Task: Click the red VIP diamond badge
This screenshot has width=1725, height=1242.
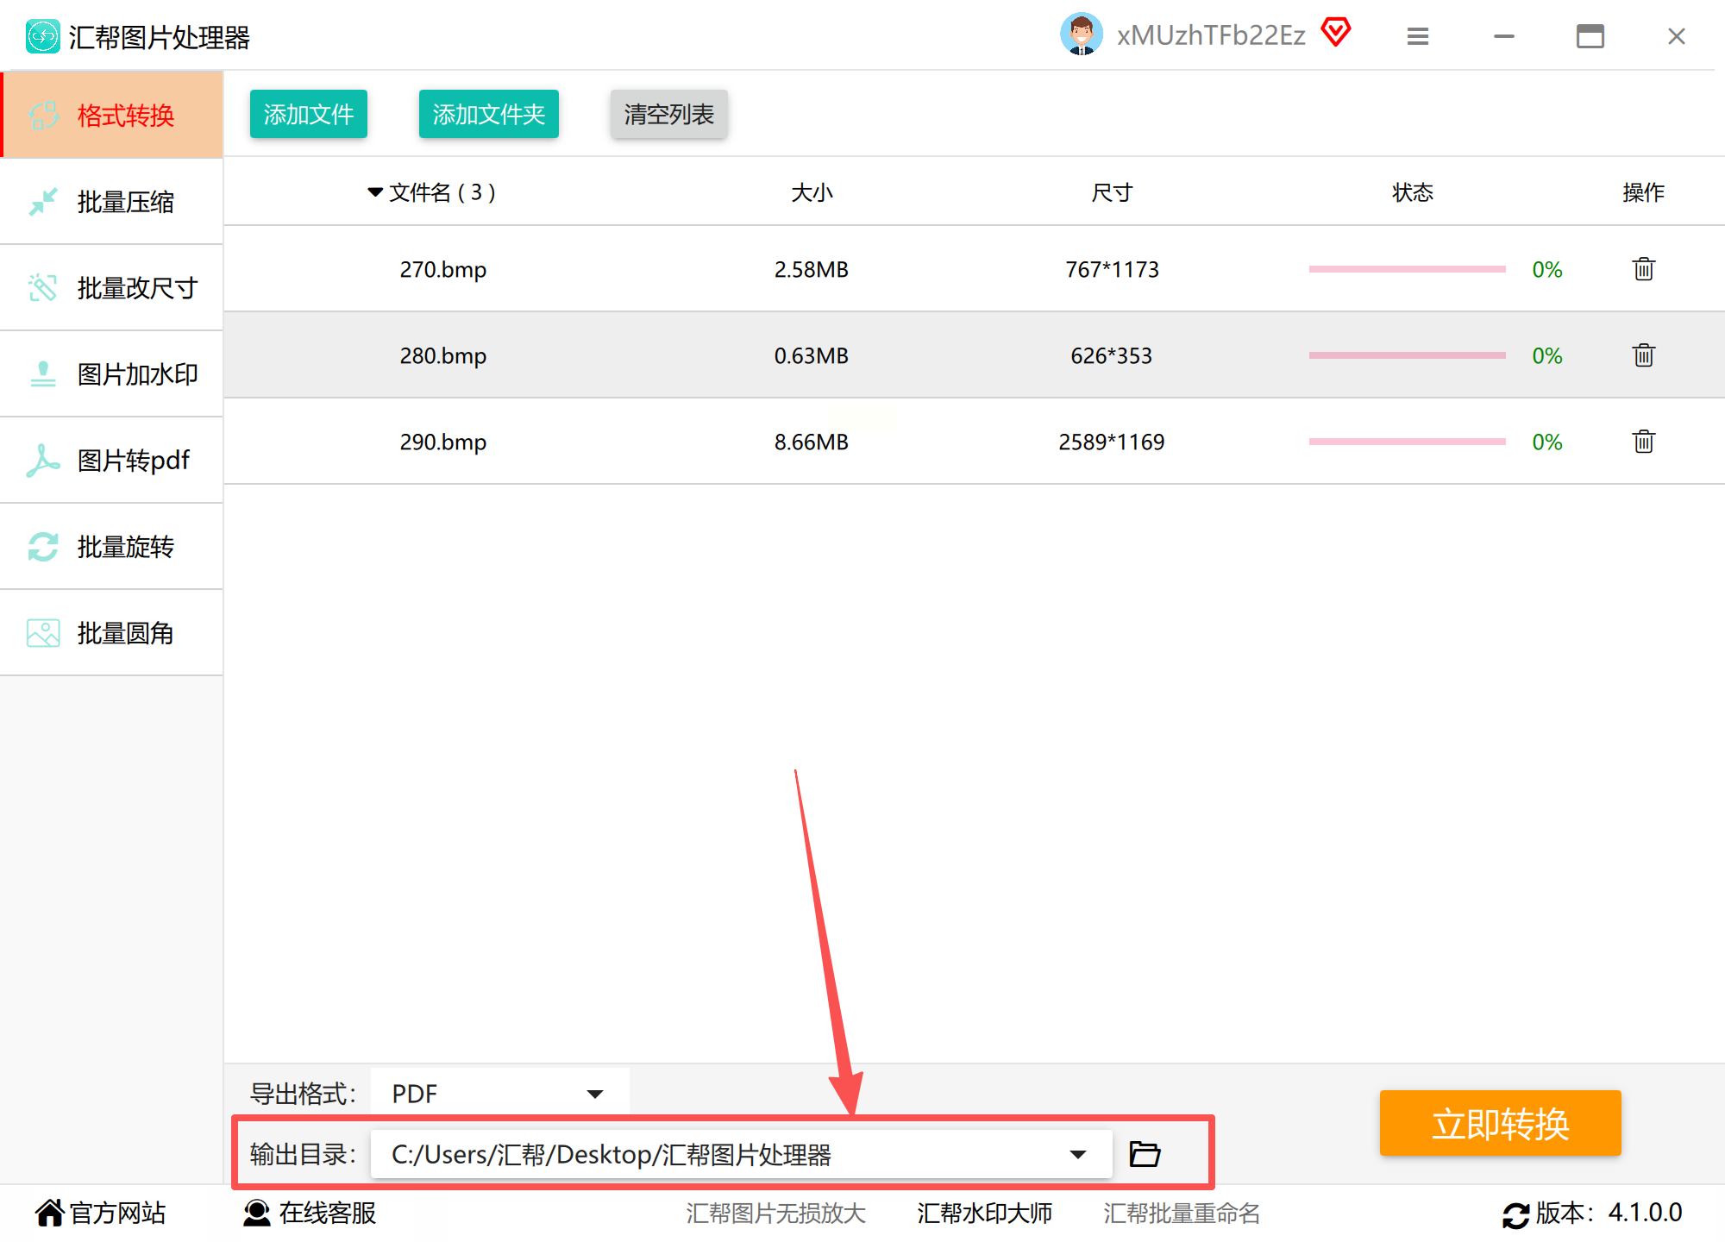Action: (x=1336, y=33)
